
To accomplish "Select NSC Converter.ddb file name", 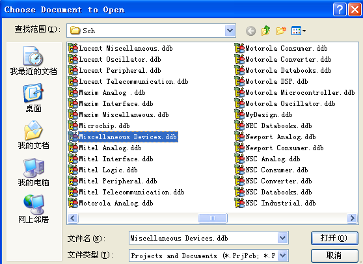I will (x=278, y=181).
